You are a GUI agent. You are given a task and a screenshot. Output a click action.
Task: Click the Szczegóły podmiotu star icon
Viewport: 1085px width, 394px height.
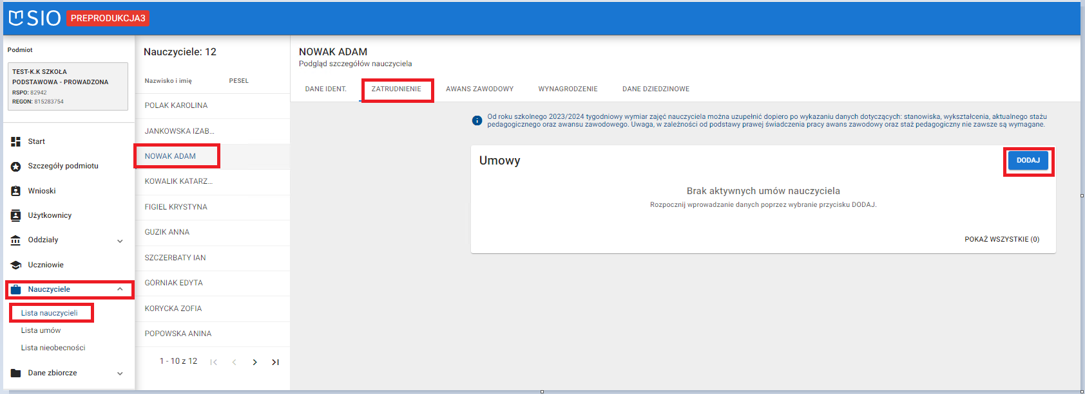(16, 166)
